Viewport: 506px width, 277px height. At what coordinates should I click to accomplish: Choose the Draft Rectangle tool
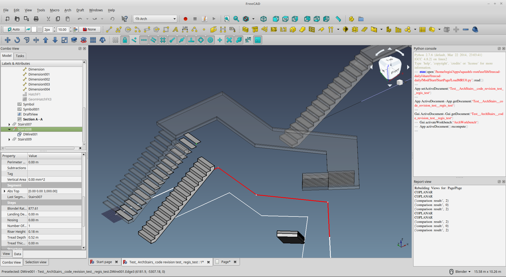166,29
